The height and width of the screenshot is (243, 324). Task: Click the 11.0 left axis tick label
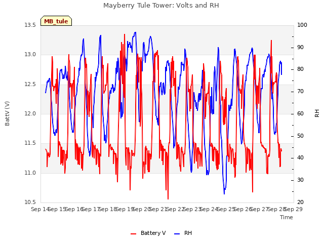point(30,173)
